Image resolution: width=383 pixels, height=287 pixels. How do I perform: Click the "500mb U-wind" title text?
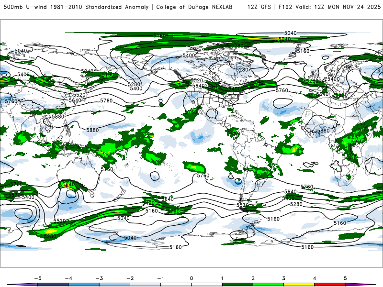25,7
